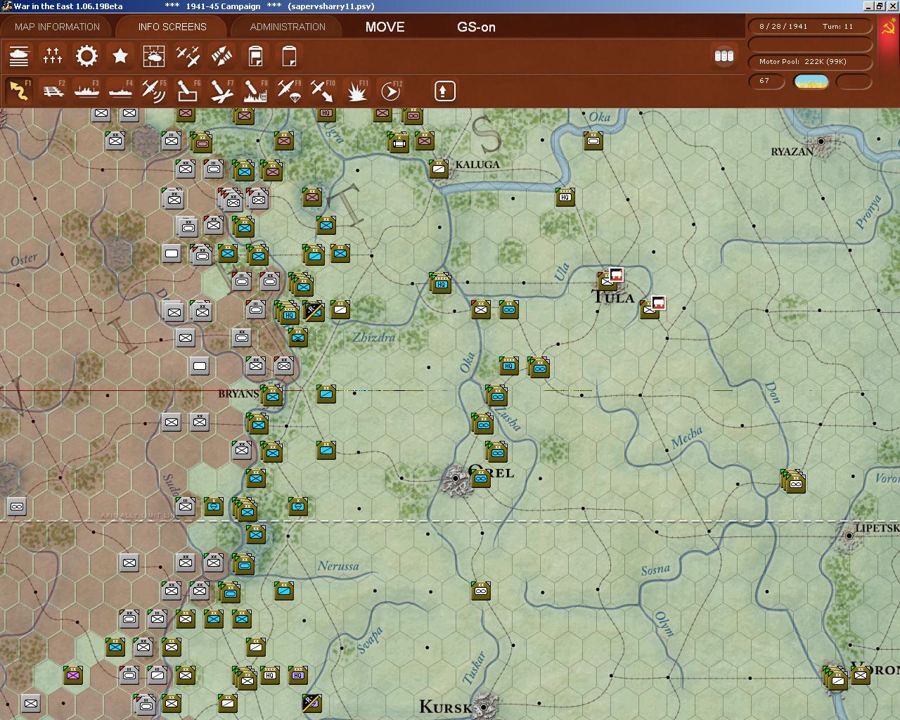
Task: Click the date and Turn 11 display
Action: pyautogui.click(x=809, y=26)
